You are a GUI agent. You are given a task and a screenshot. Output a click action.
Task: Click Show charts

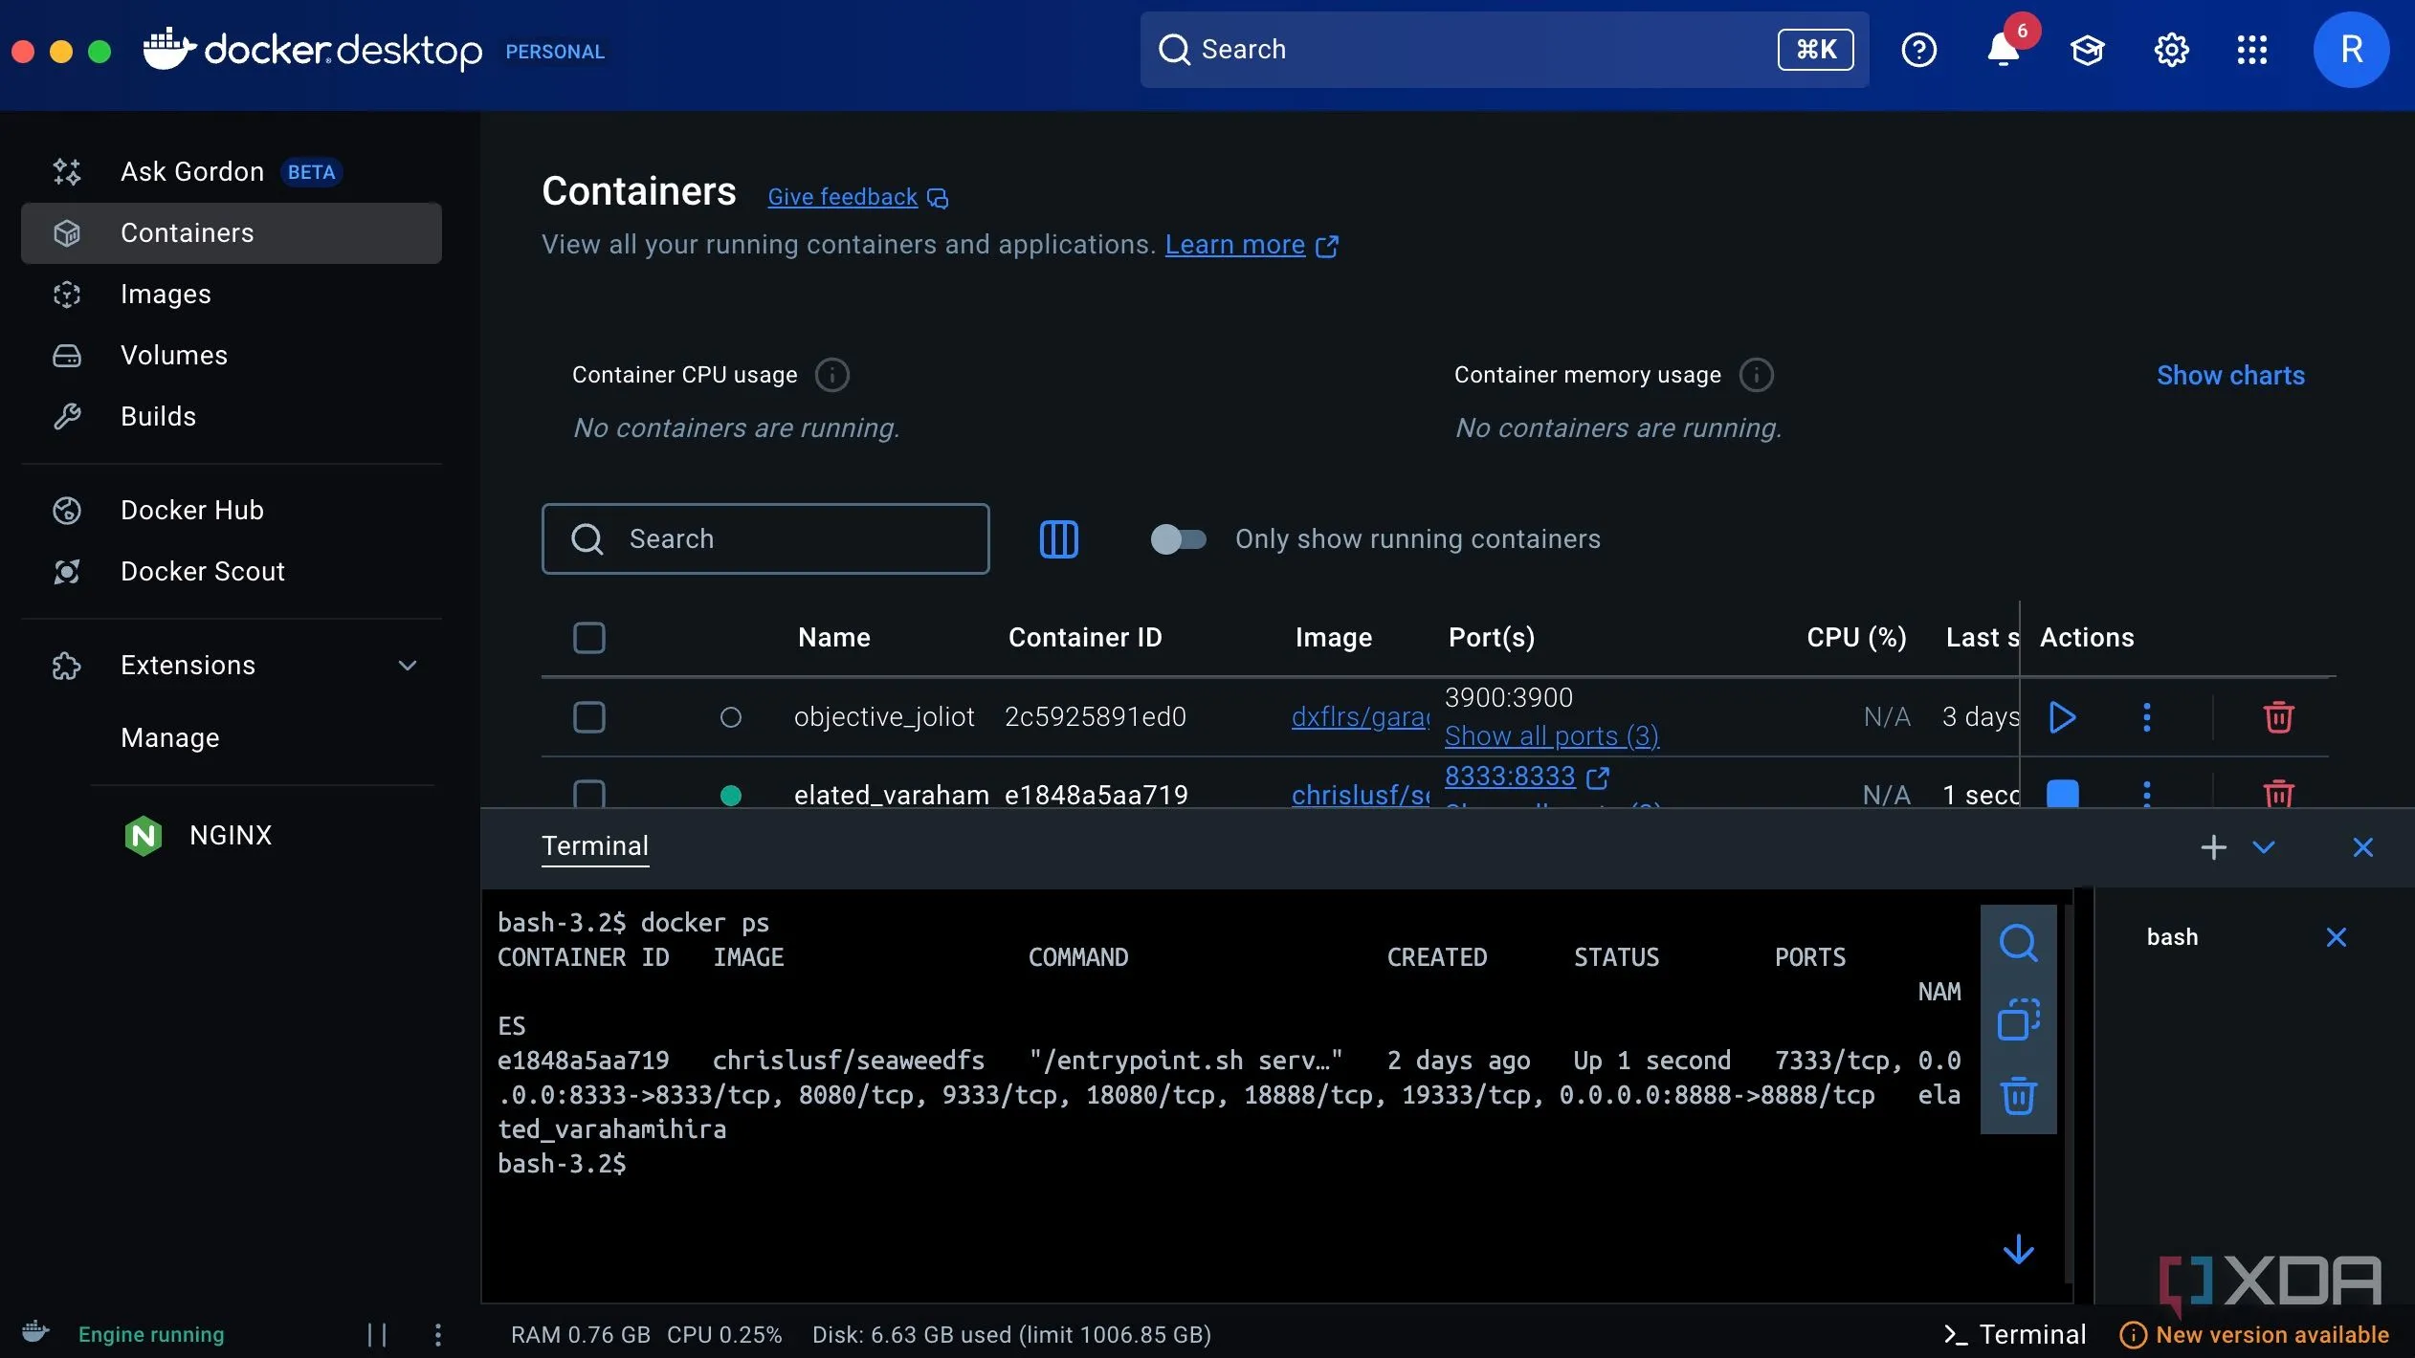(x=2230, y=376)
